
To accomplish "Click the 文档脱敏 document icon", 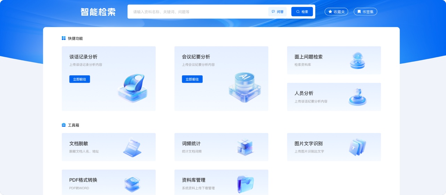I will point(132,148).
